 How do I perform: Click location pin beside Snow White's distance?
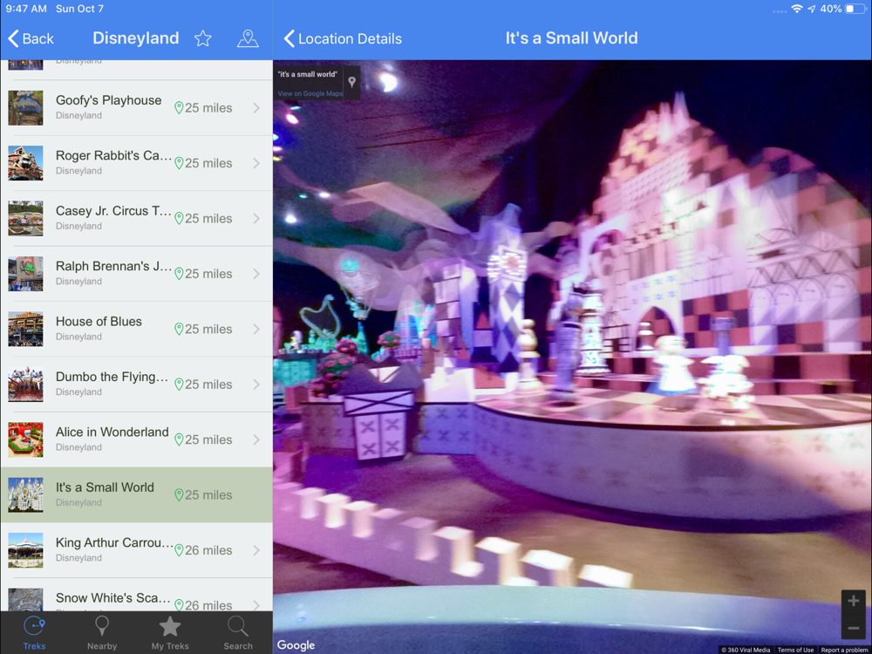click(x=179, y=605)
